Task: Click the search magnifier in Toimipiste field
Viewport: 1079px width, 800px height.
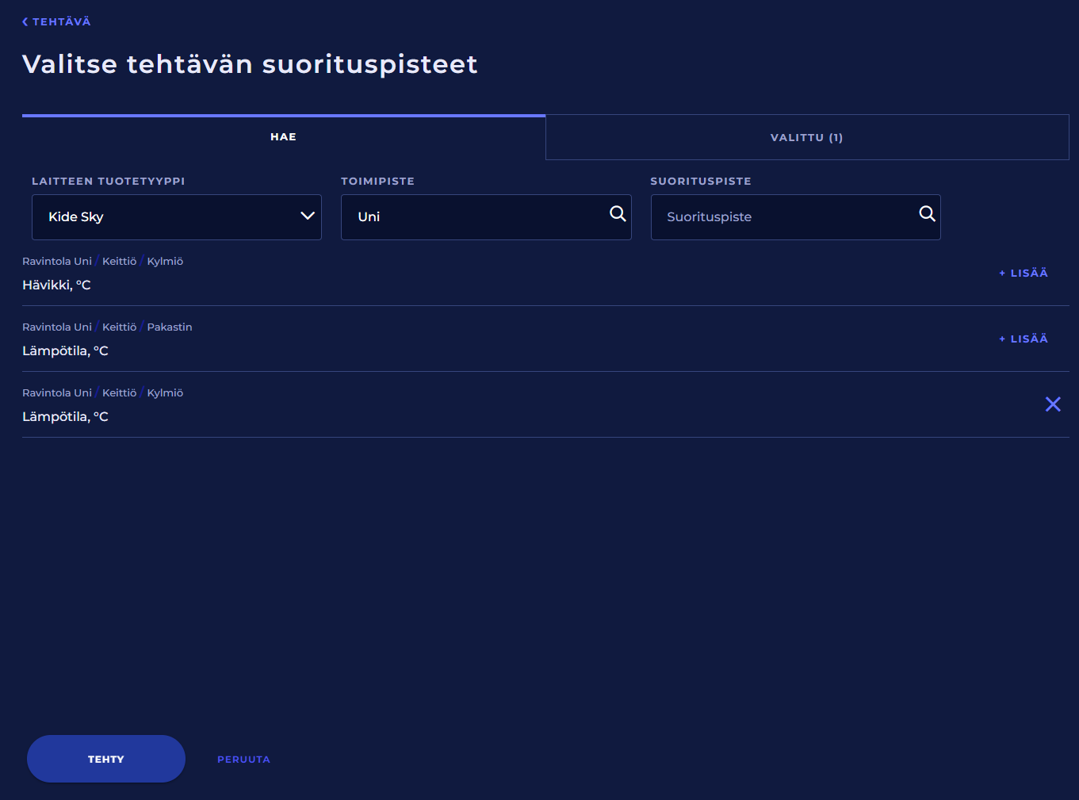Action: click(617, 214)
